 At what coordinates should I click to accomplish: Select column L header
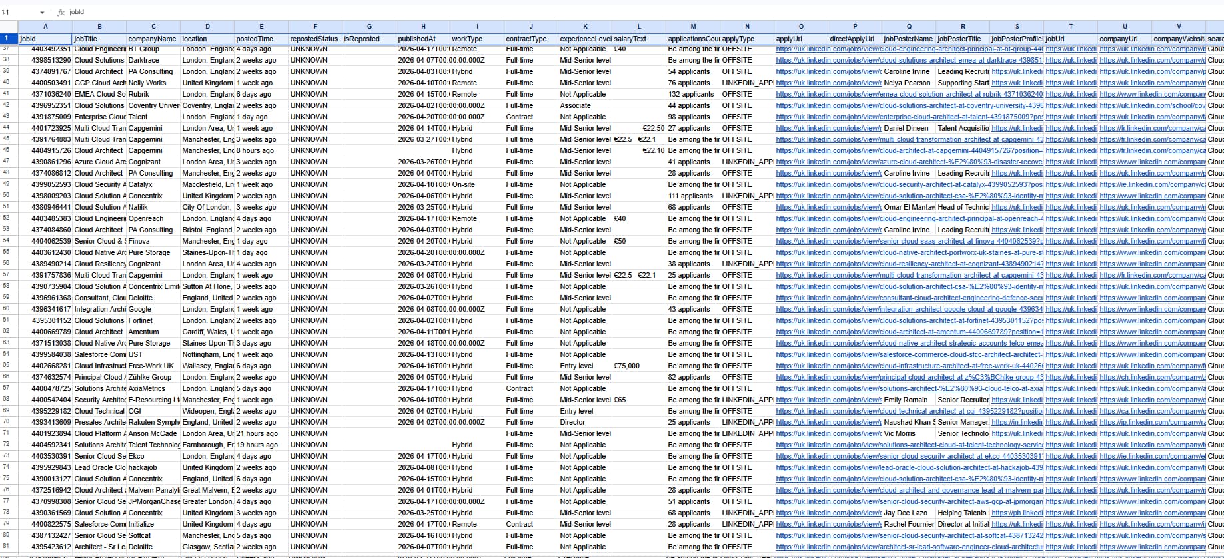[x=639, y=27]
